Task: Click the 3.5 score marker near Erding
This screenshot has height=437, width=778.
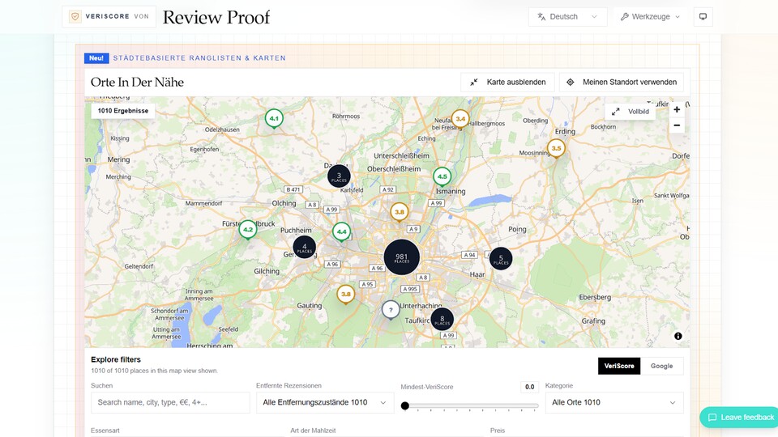Action: point(556,148)
